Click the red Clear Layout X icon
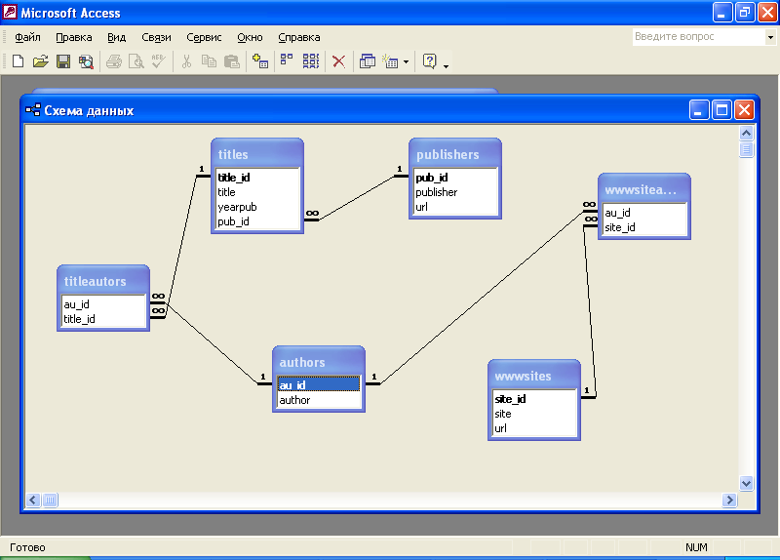Viewport: 780px width, 560px height. click(338, 61)
